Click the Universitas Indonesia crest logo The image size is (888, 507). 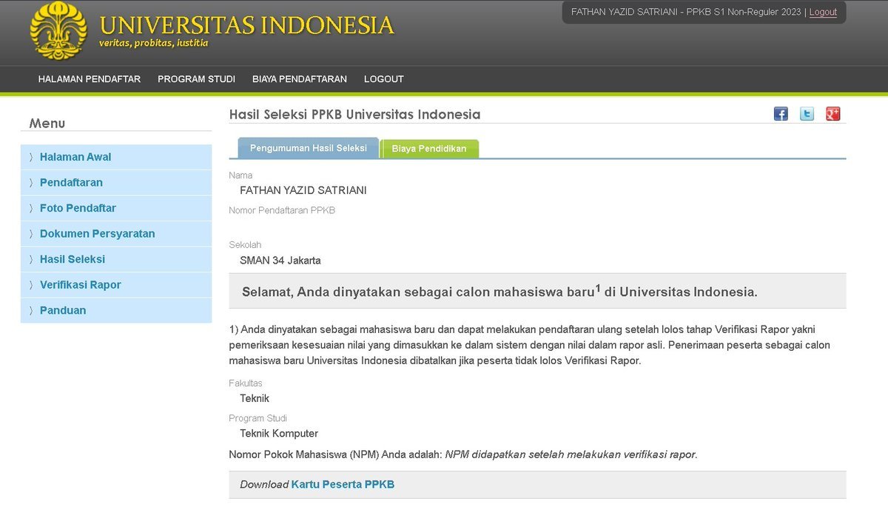[x=58, y=30]
